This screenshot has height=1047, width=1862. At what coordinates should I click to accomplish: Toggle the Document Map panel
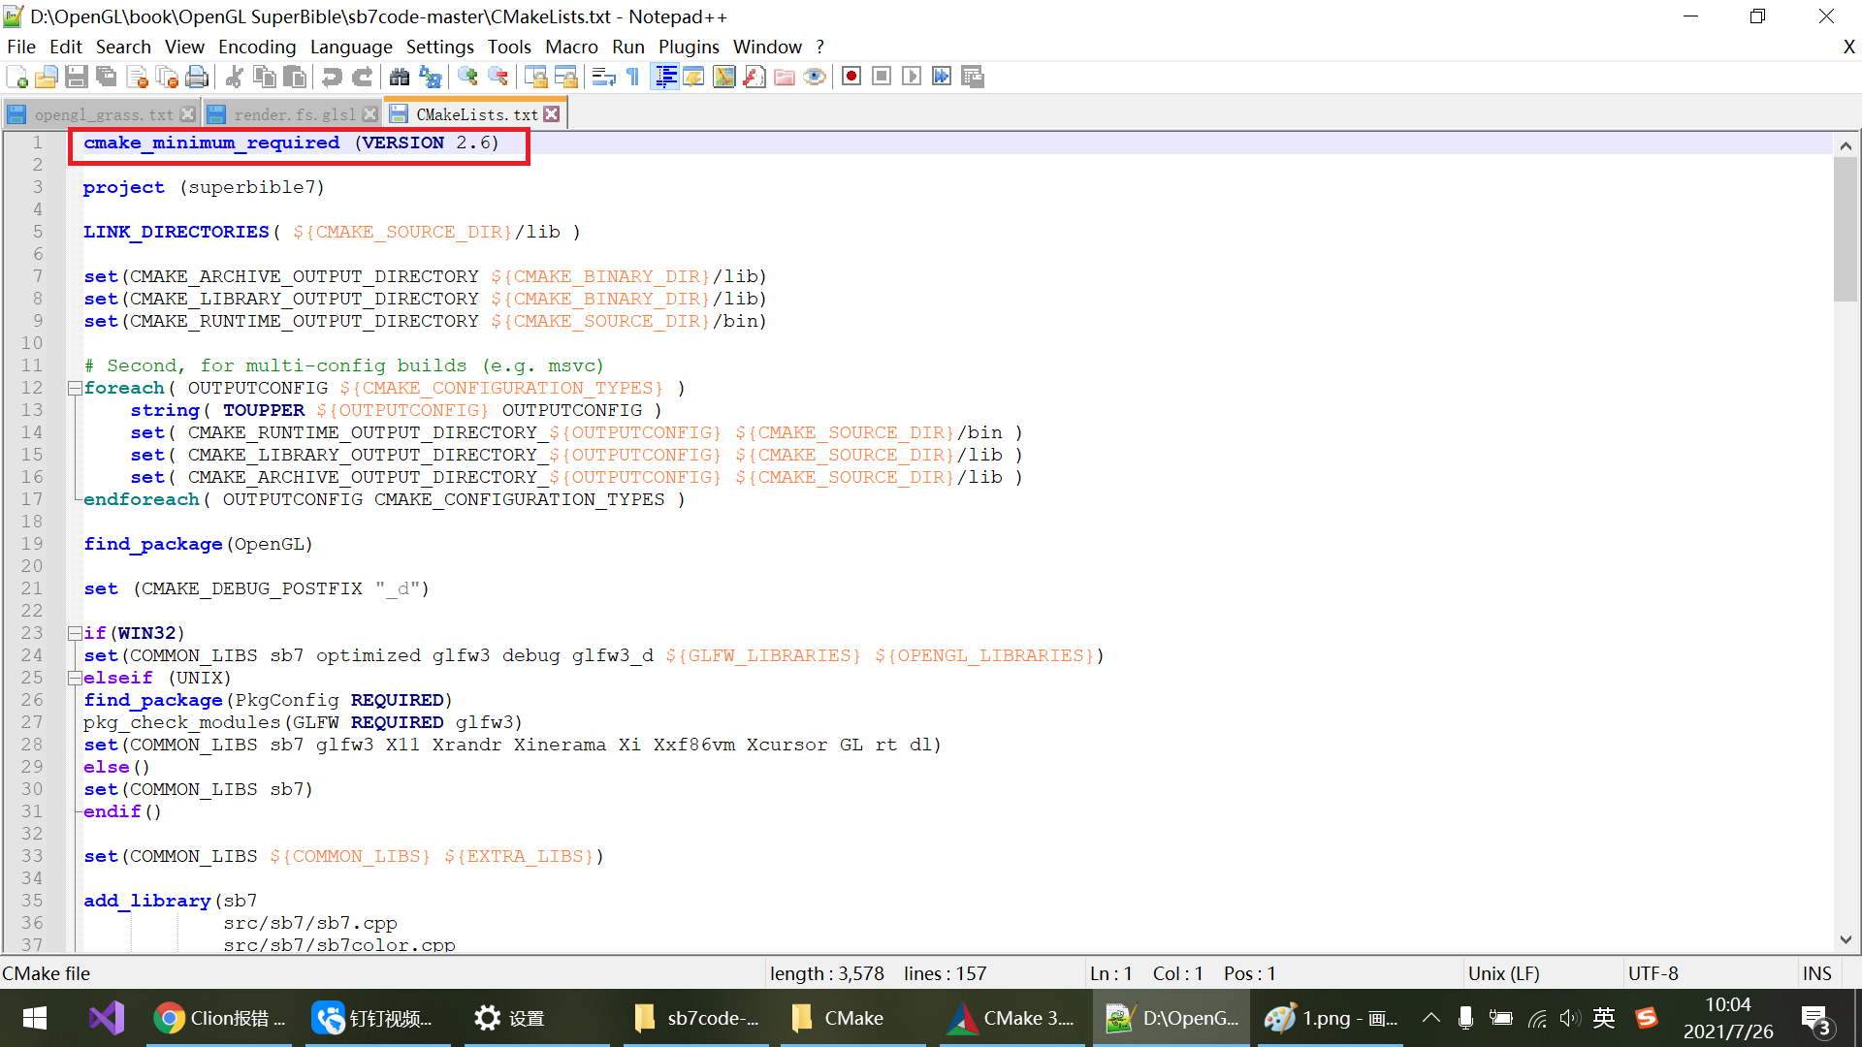tap(724, 77)
